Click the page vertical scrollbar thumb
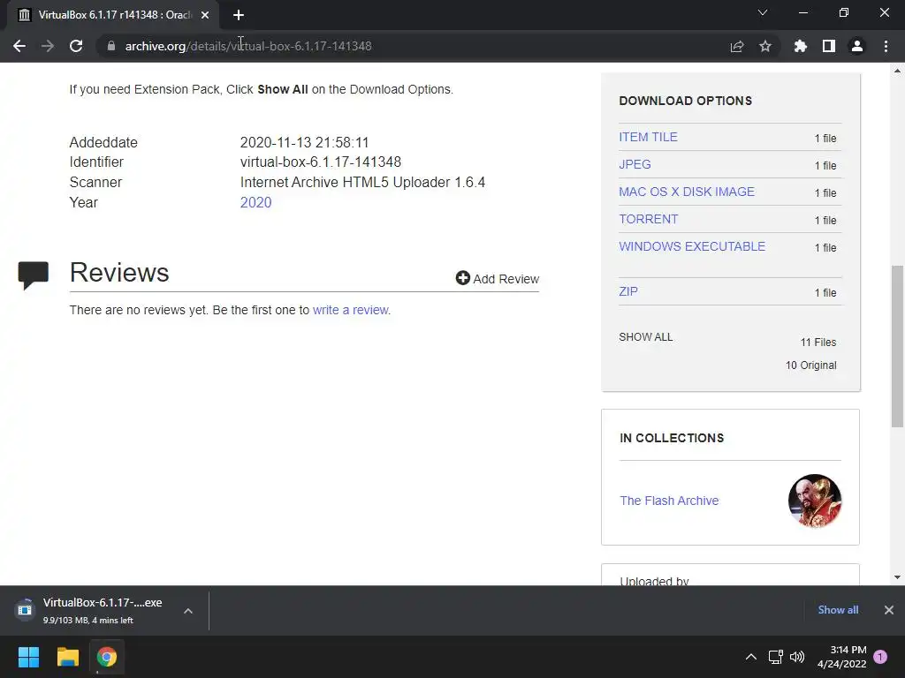The height and width of the screenshot is (678, 905). pos(897,346)
